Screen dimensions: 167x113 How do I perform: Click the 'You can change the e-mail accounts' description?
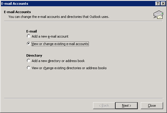point(59,17)
